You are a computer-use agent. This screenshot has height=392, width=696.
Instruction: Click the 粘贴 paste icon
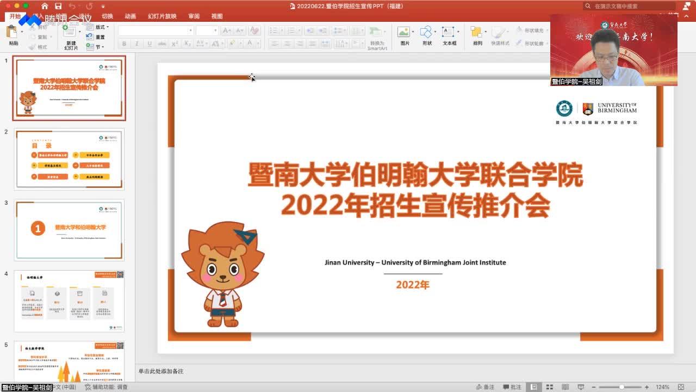coord(13,32)
